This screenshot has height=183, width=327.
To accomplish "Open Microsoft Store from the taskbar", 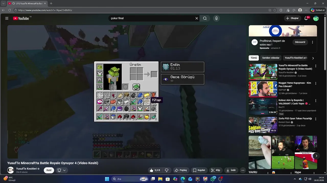I will [x=168, y=179].
